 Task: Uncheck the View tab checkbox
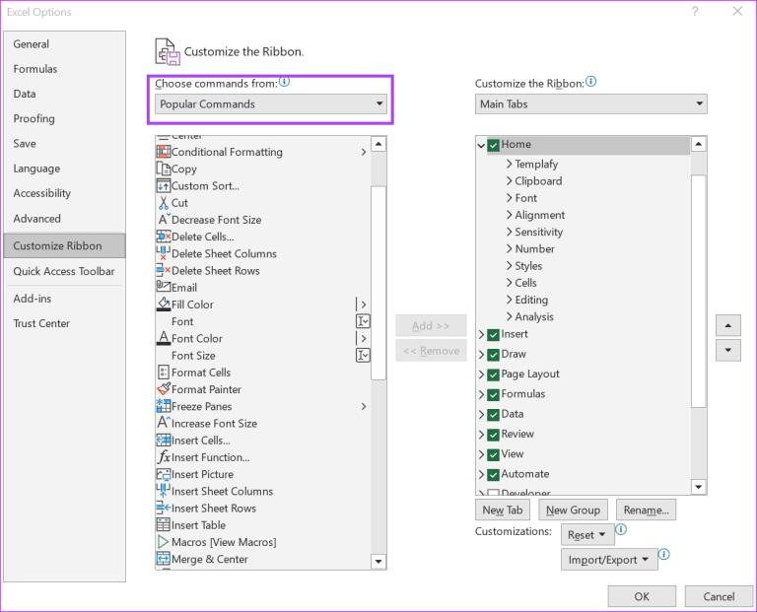coord(493,454)
